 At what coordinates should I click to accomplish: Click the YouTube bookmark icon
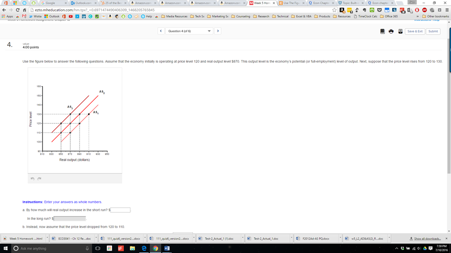point(70,16)
